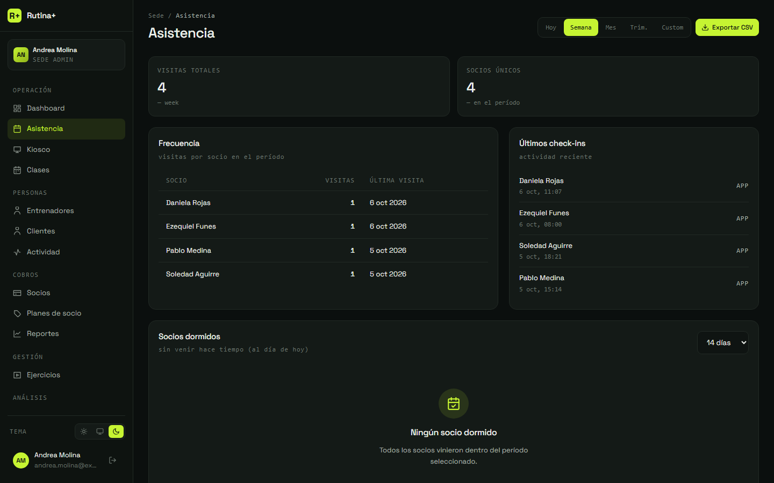This screenshot has width=774, height=483.
Task: Open Reportes chart icon
Action: coord(17,334)
